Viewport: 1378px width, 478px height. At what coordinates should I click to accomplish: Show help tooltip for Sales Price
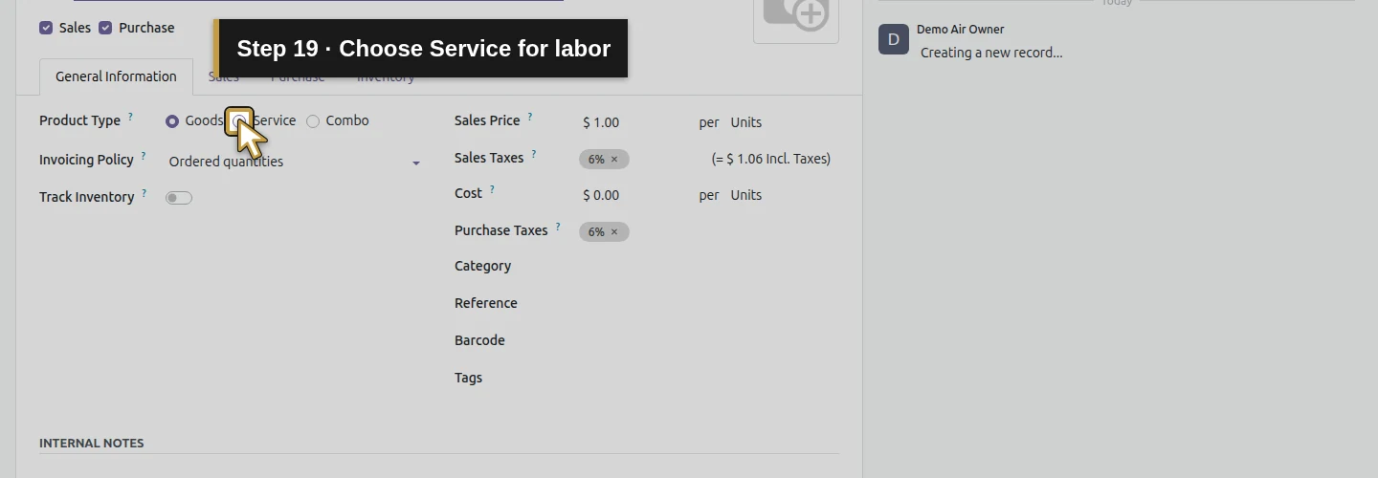[x=530, y=117]
